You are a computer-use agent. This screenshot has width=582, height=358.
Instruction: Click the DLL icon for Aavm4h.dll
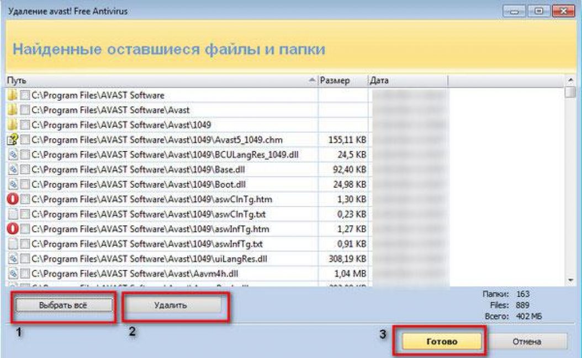click(x=13, y=274)
